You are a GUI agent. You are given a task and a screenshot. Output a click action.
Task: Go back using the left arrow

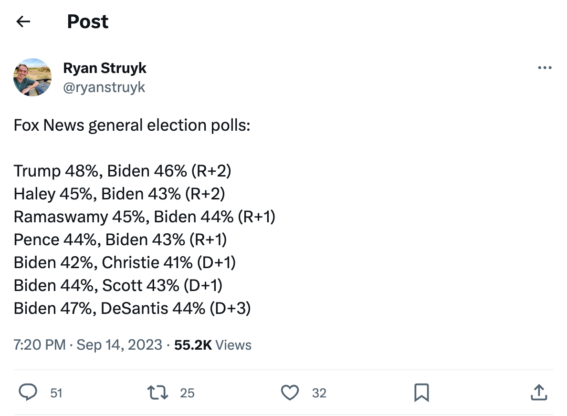point(23,21)
